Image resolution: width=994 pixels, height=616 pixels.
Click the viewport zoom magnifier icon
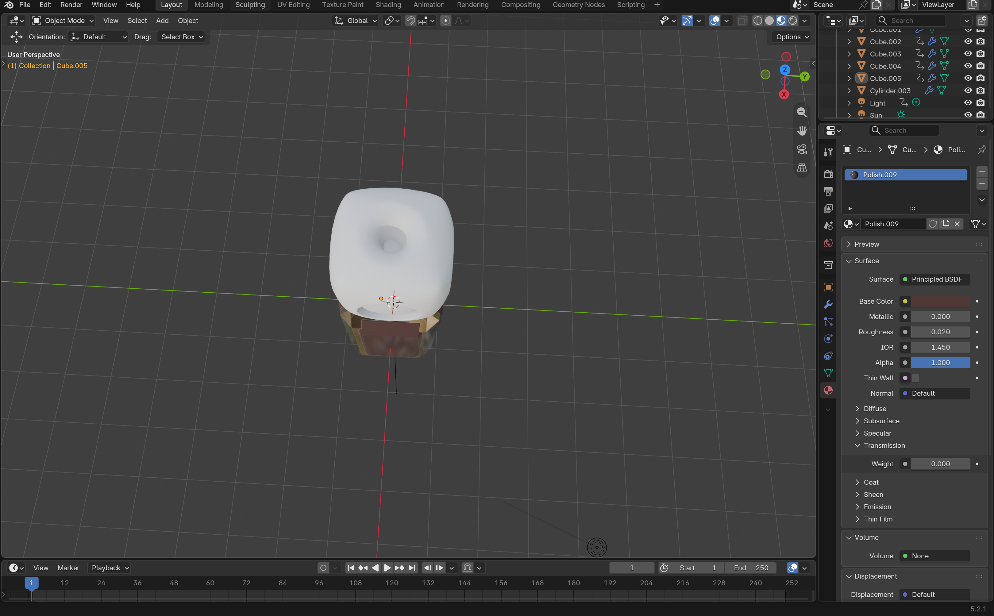tap(802, 112)
